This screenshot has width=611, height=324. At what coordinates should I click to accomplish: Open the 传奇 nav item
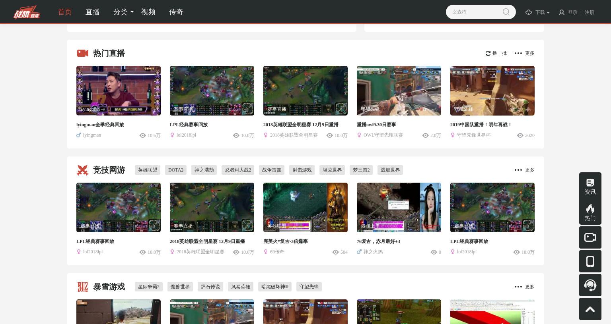click(176, 12)
